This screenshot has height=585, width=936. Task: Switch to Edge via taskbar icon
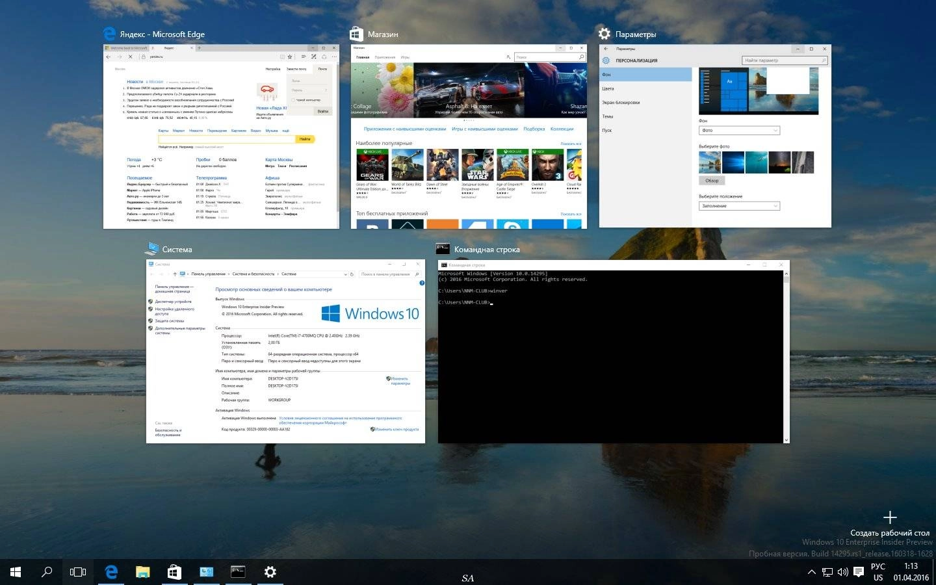pos(111,572)
